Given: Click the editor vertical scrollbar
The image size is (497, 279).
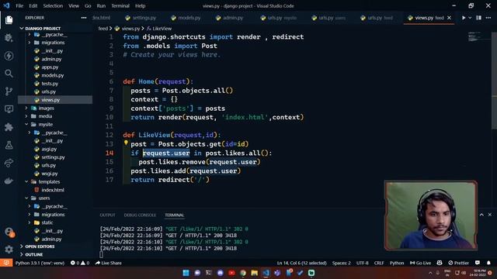Looking at the screenshot, I should pyautogui.click(x=494, y=81).
